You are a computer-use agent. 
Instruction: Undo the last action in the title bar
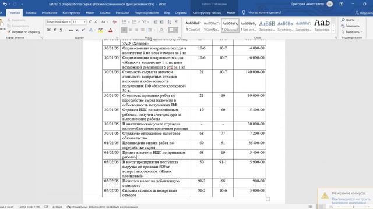pos(5,4)
